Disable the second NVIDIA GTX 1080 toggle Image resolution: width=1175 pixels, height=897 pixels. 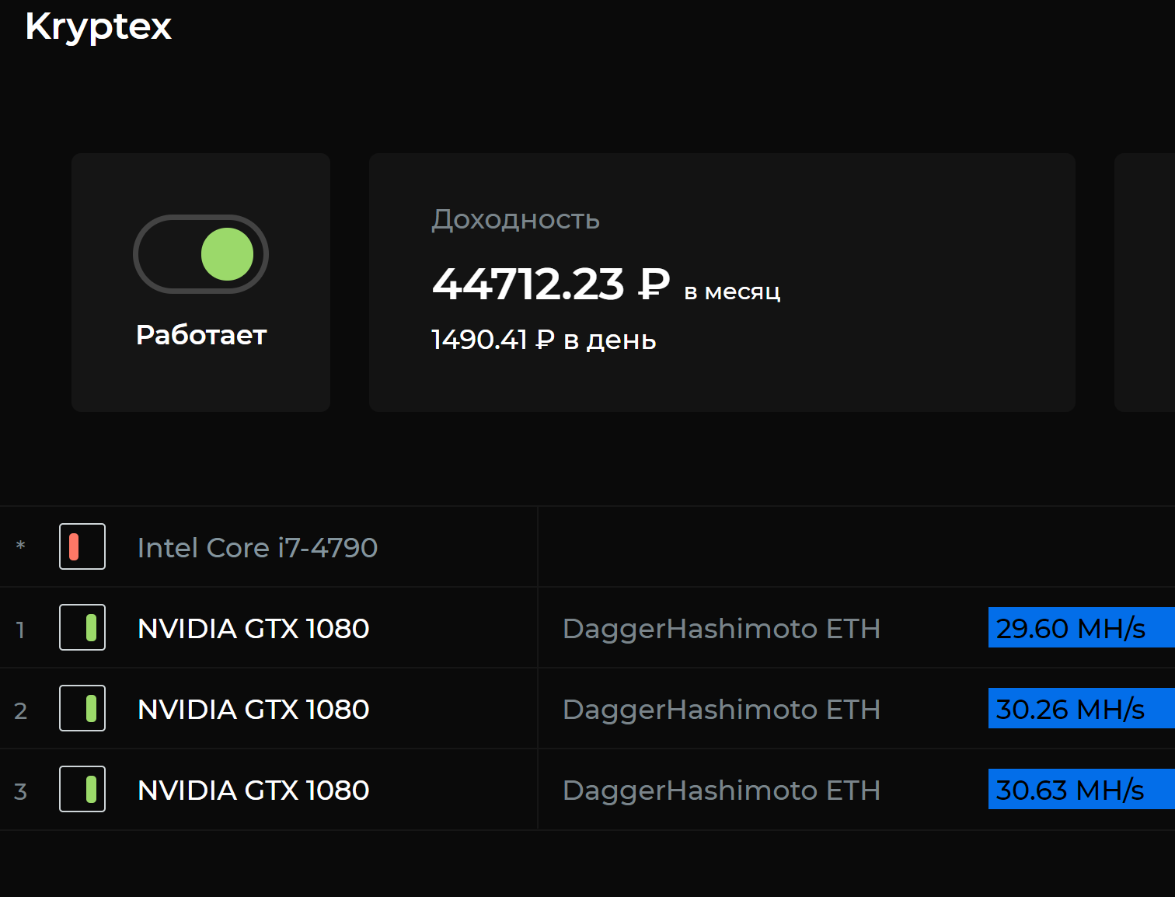[82, 708]
